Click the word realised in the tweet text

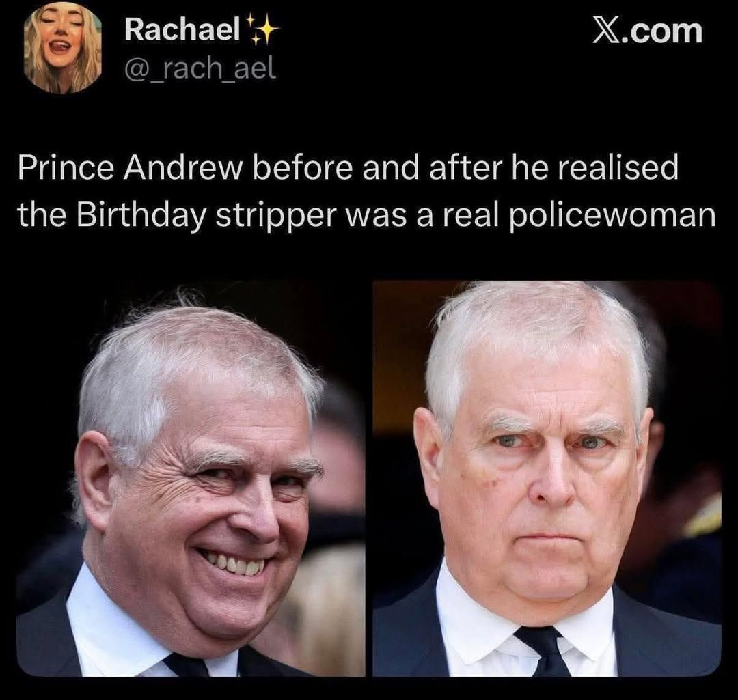point(618,167)
